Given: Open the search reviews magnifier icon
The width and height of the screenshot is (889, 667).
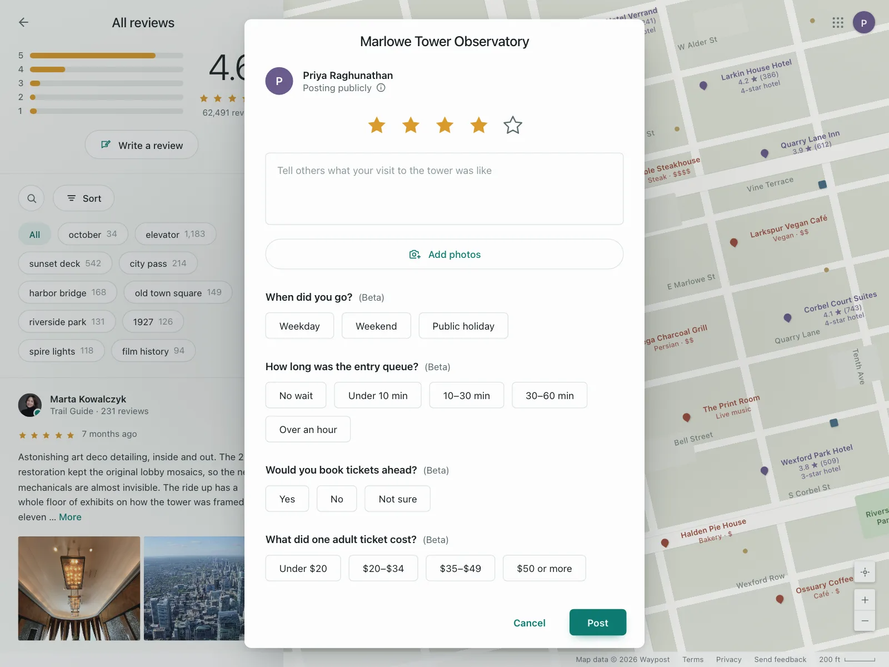Looking at the screenshot, I should (x=32, y=198).
